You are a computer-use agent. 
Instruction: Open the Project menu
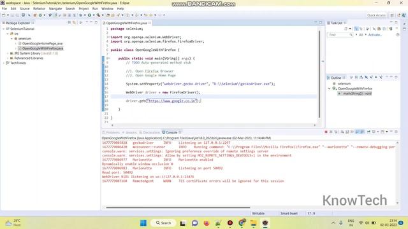click(84, 8)
